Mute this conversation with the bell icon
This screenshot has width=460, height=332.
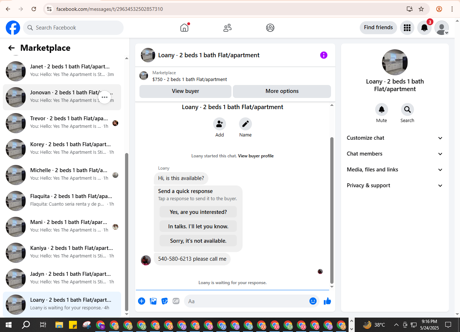[x=382, y=109]
